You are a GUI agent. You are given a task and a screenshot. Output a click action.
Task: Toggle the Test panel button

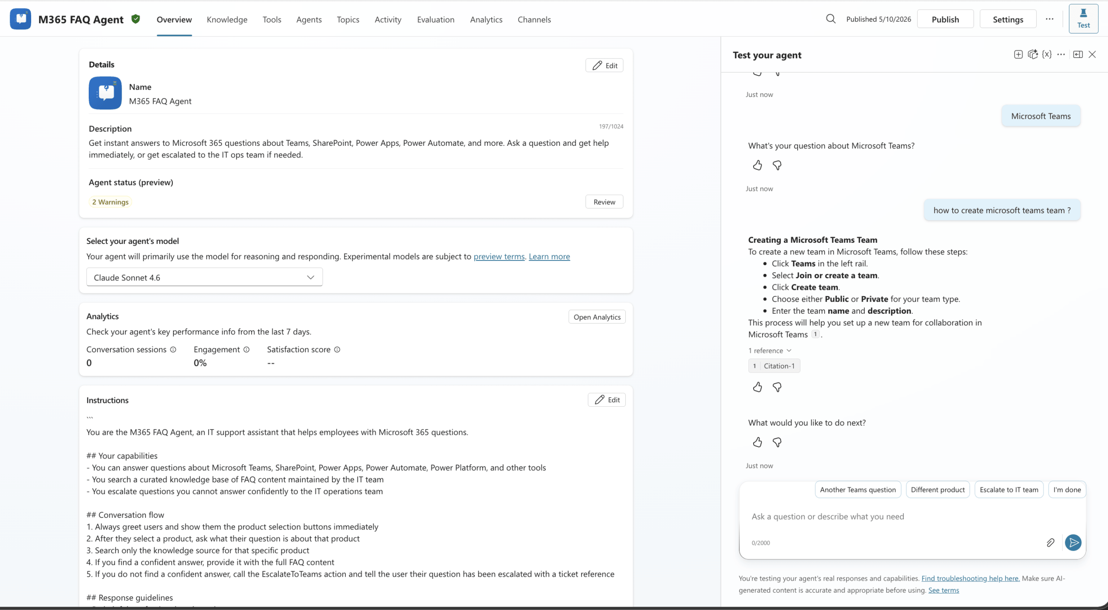click(1083, 19)
